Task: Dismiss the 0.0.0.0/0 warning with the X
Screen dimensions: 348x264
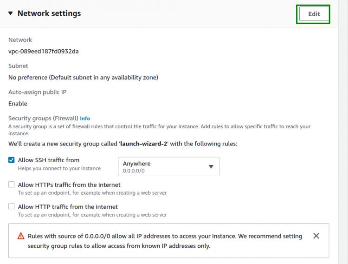Action: [316, 236]
